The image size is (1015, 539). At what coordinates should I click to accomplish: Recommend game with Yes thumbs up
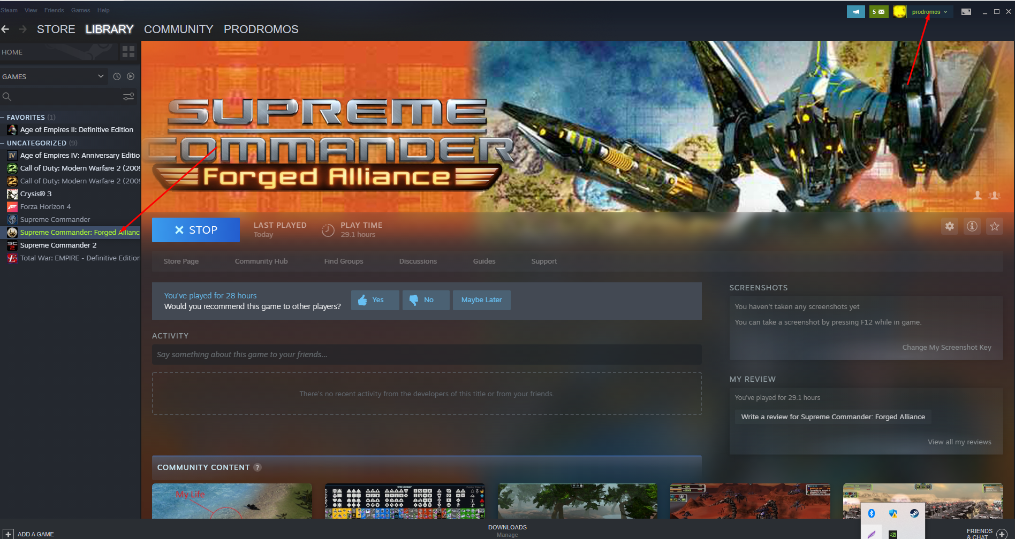point(375,300)
